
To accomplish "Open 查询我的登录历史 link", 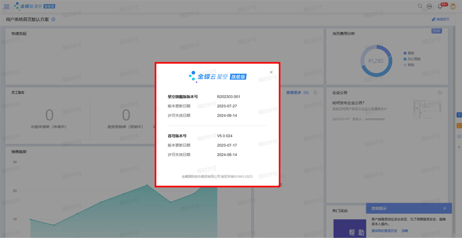I will [384, 231].
